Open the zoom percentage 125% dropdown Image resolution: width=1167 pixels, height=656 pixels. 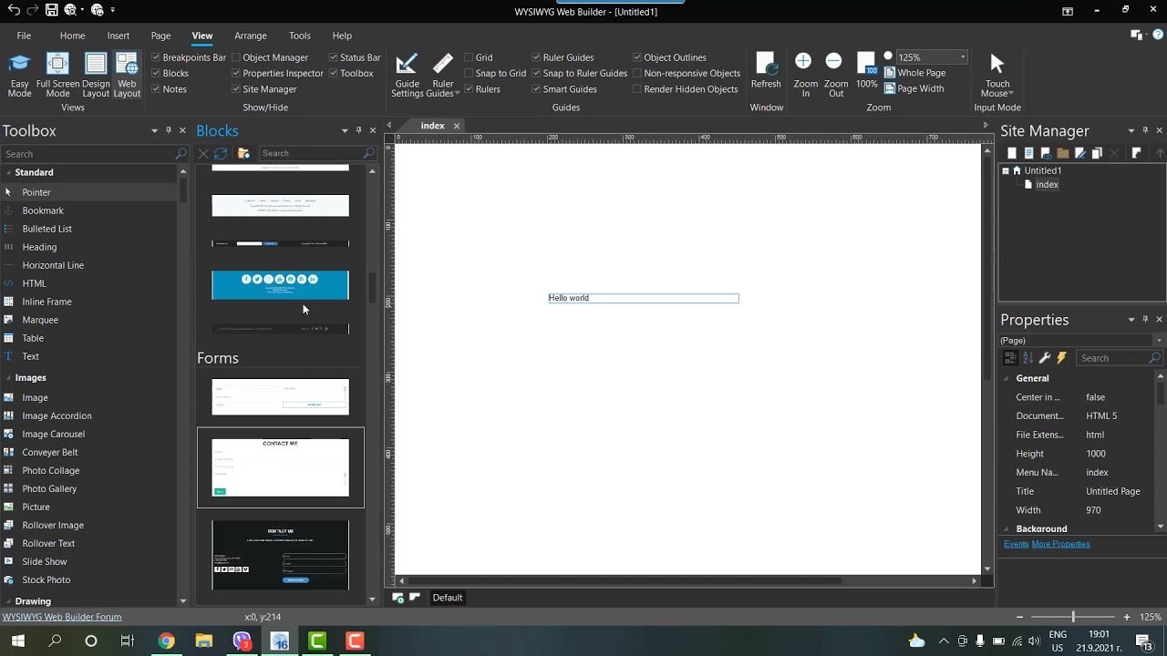pyautogui.click(x=963, y=57)
